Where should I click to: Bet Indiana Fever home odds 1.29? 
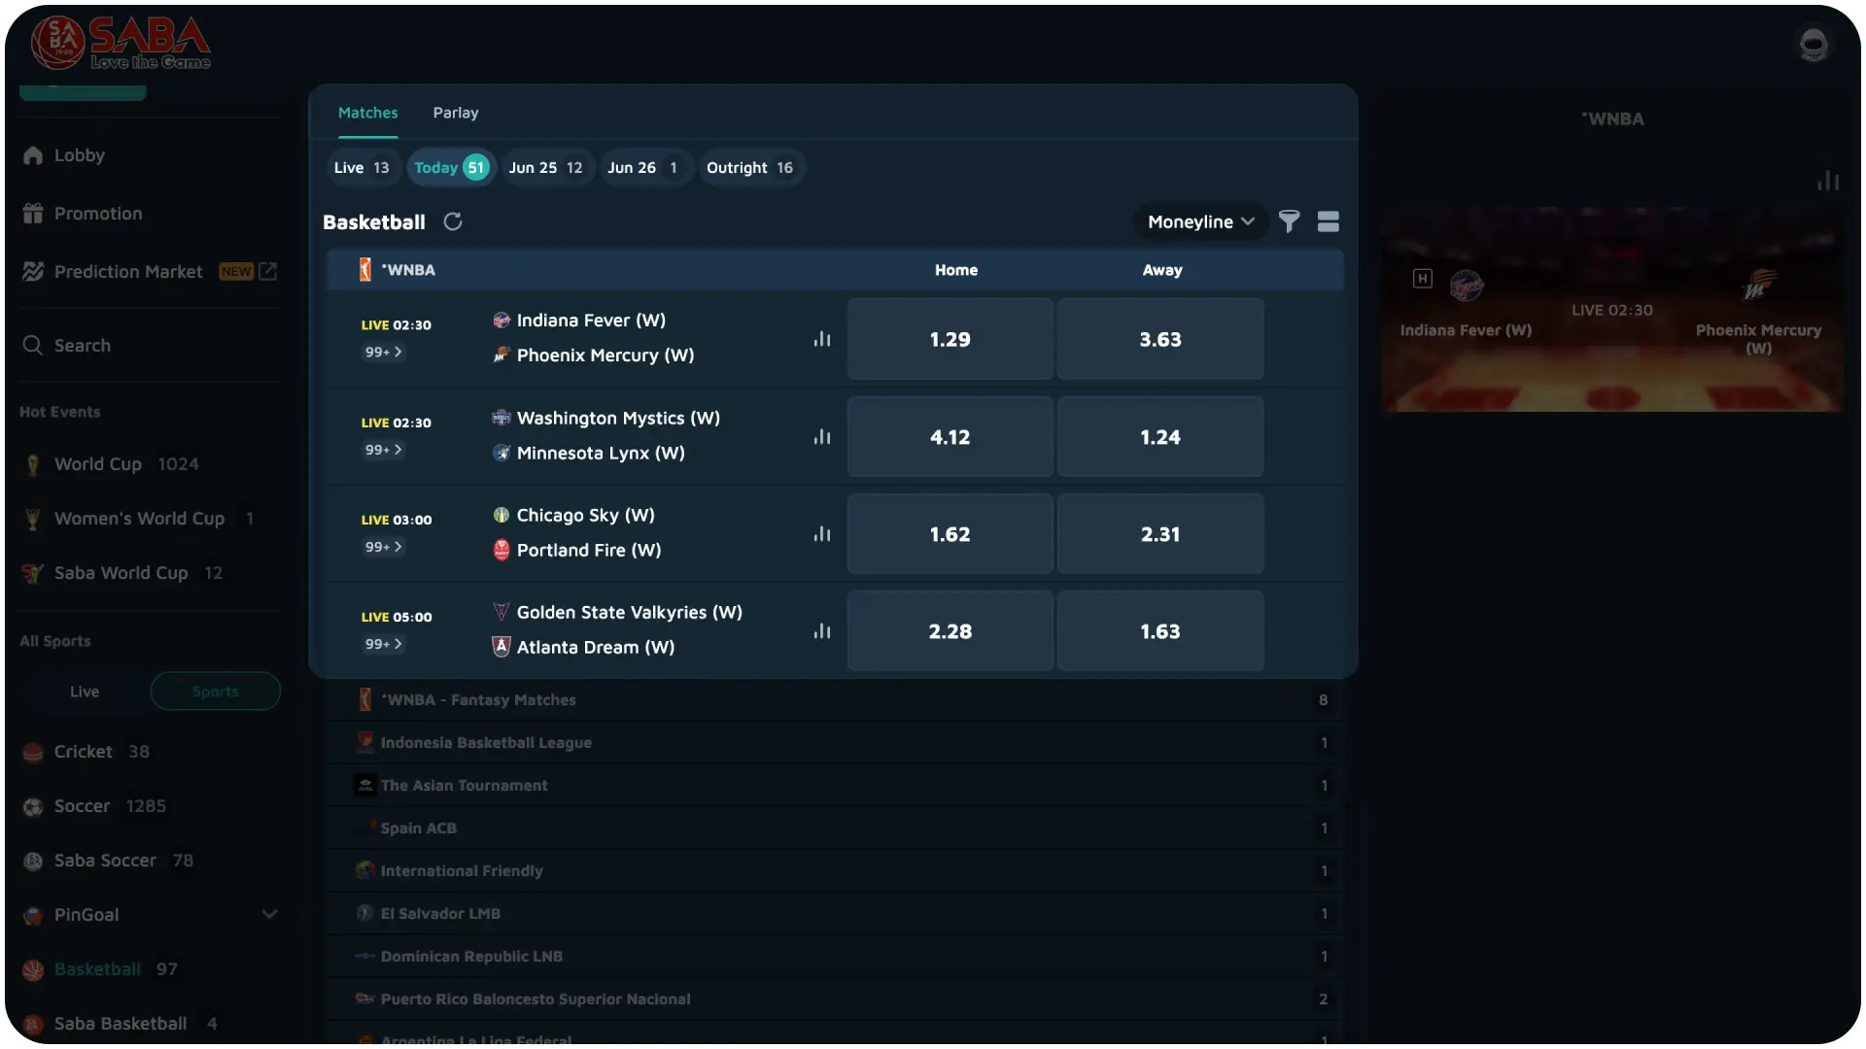[950, 339]
